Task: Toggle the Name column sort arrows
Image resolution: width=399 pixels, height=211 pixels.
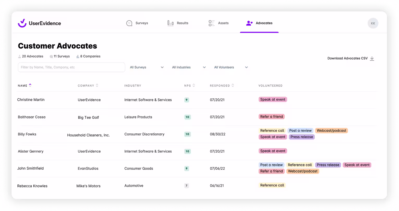Action: point(30,85)
